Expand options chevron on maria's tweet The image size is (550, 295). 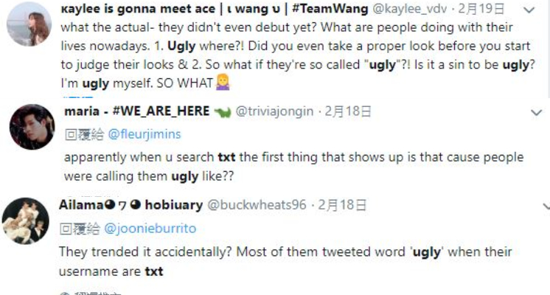tap(536, 113)
